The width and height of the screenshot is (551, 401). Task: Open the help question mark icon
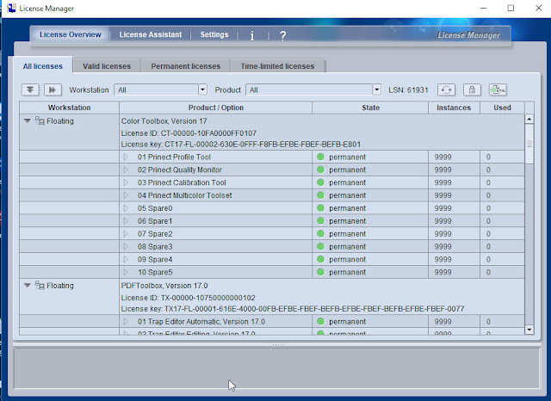pyautogui.click(x=283, y=35)
